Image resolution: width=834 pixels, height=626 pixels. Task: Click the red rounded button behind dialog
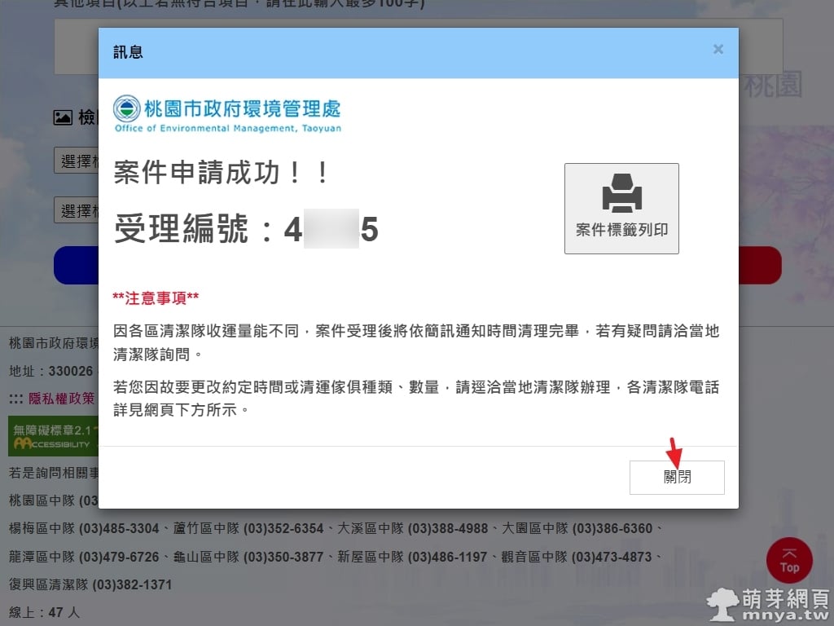click(760, 266)
